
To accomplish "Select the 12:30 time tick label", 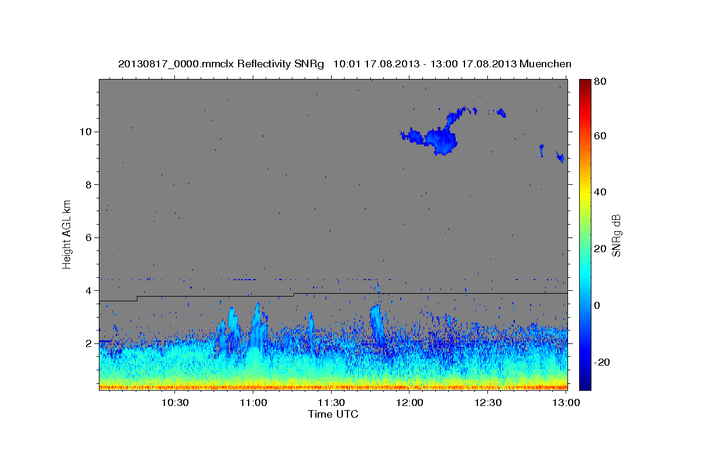I will pyautogui.click(x=488, y=402).
